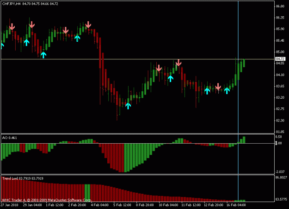Click the 83.20 price axis label
This screenshot has width=289, height=209.
[x=280, y=98]
